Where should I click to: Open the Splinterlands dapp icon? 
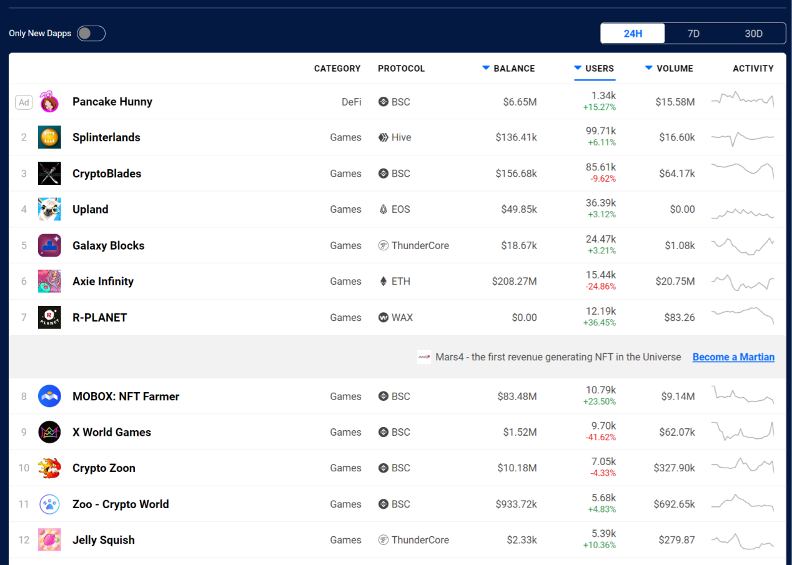pyautogui.click(x=49, y=137)
